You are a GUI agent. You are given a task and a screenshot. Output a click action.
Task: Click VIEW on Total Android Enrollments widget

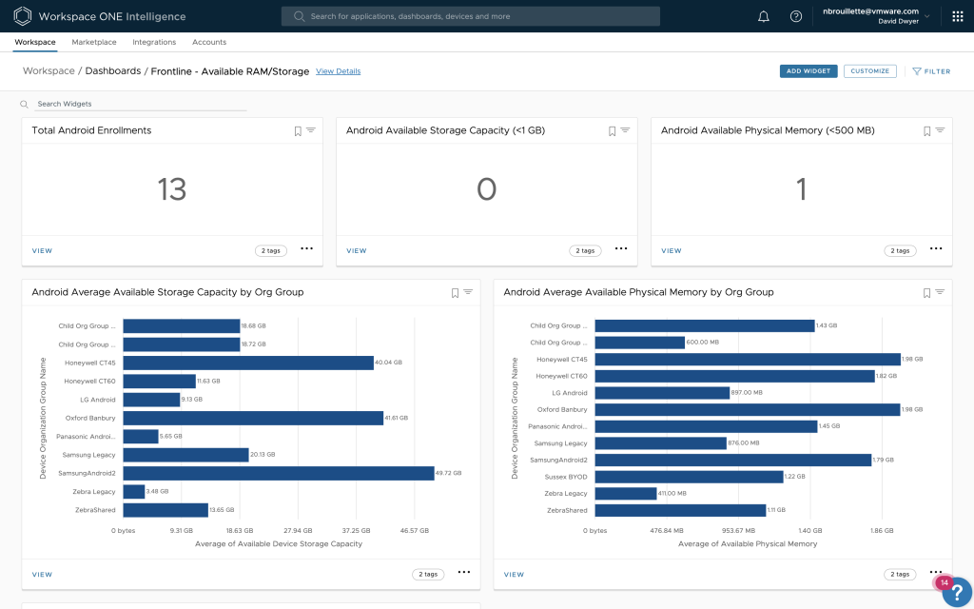[42, 251]
